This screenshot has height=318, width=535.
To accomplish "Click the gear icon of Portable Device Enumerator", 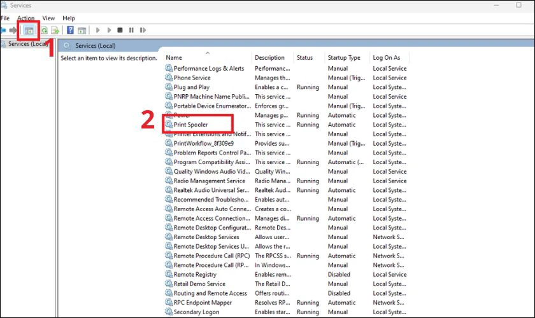I will 169,106.
